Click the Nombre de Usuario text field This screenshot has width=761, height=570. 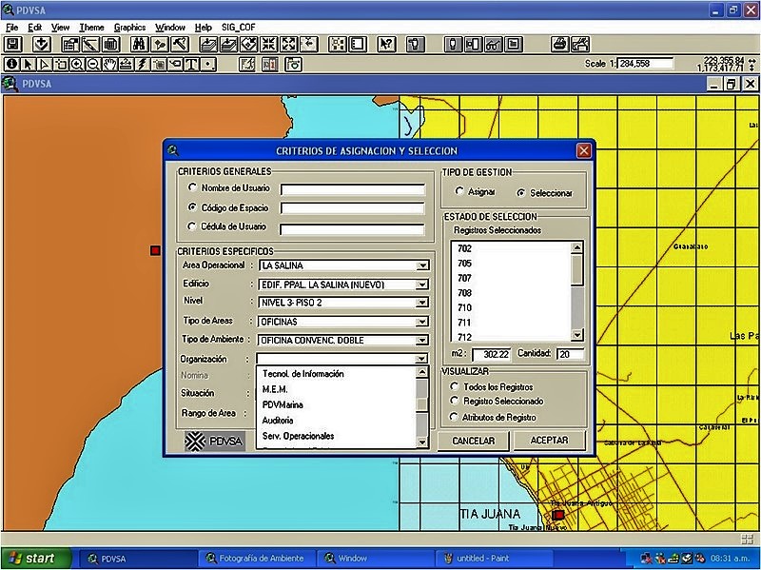pyautogui.click(x=353, y=189)
